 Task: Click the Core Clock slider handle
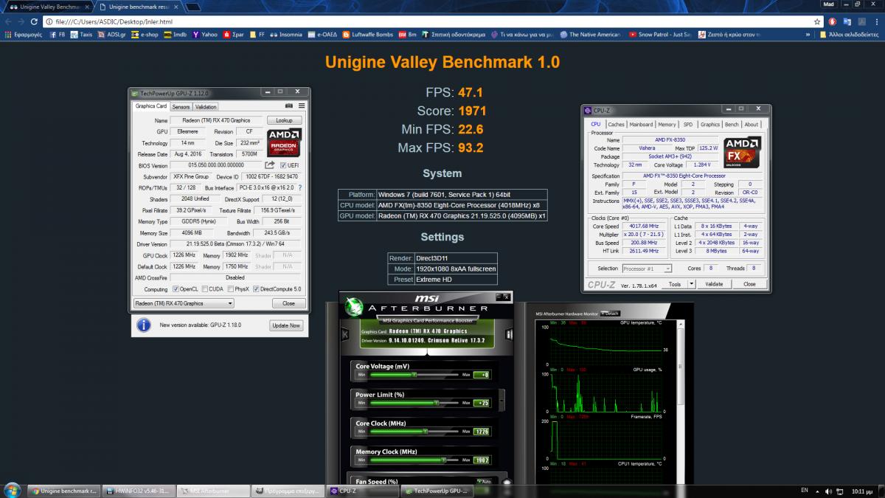point(426,431)
